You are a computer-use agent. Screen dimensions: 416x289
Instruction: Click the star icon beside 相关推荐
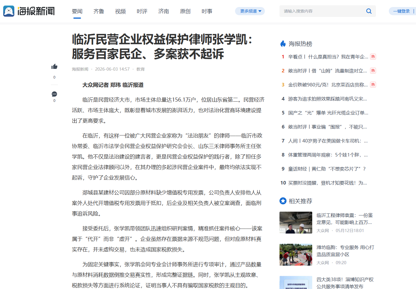[283, 201]
